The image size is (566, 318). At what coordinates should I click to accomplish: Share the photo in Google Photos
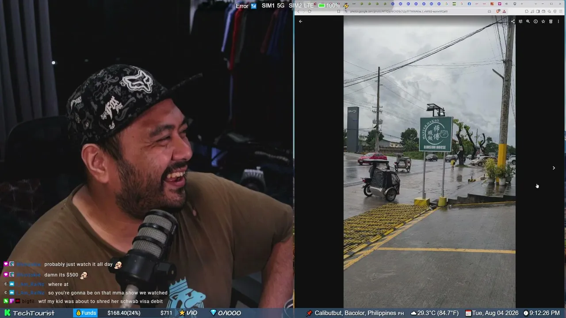(513, 21)
